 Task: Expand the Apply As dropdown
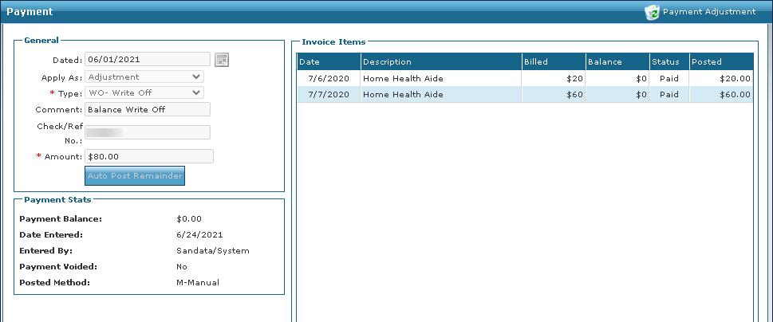[x=144, y=77]
